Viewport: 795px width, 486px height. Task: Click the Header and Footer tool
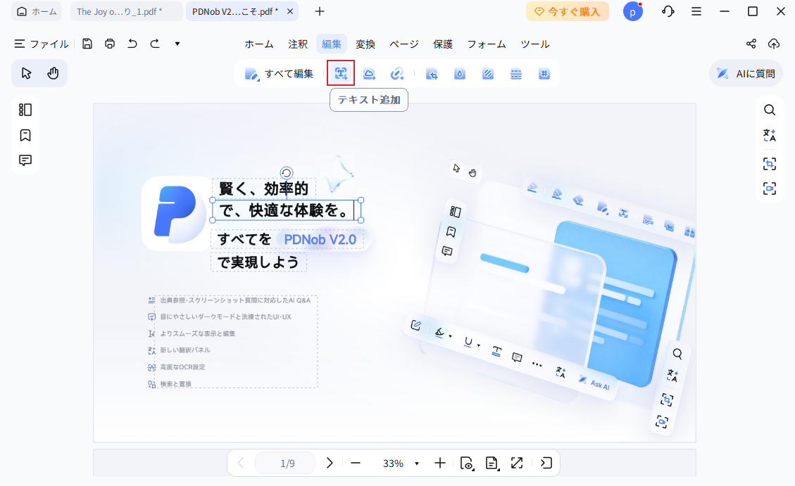pyautogui.click(x=515, y=73)
